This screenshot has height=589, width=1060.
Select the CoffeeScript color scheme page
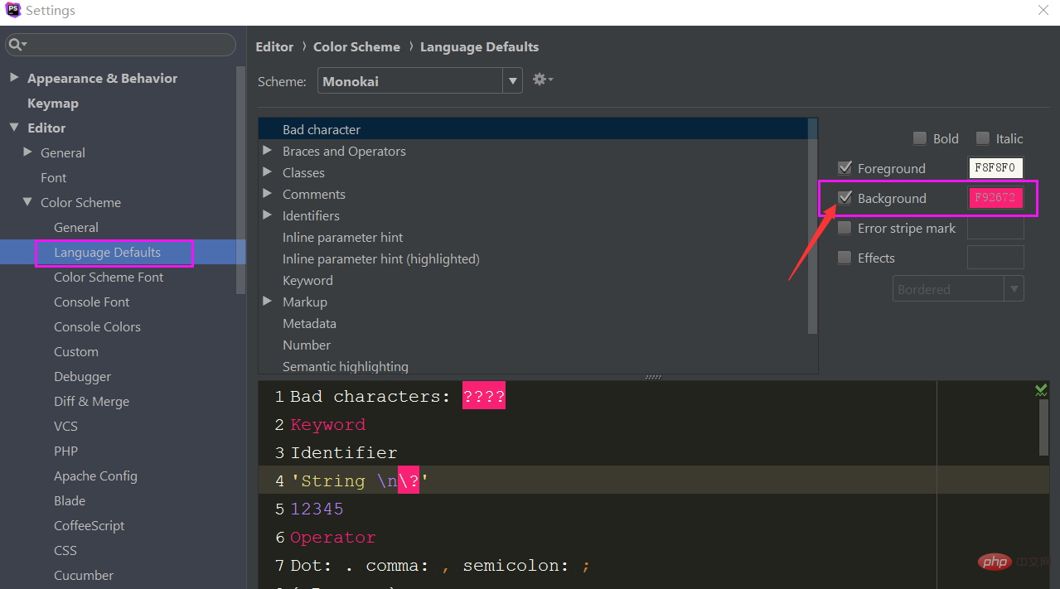(90, 525)
